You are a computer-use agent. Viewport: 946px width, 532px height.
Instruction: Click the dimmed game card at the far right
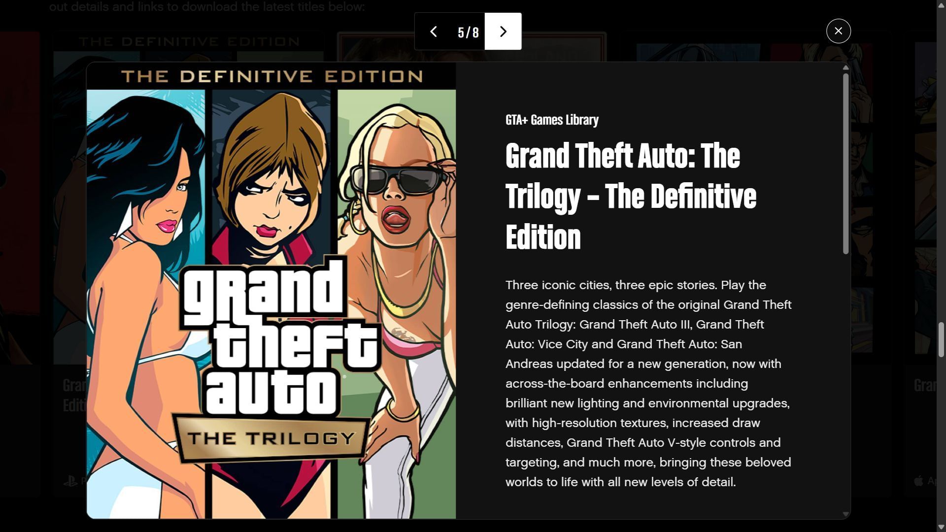[x=925, y=197]
